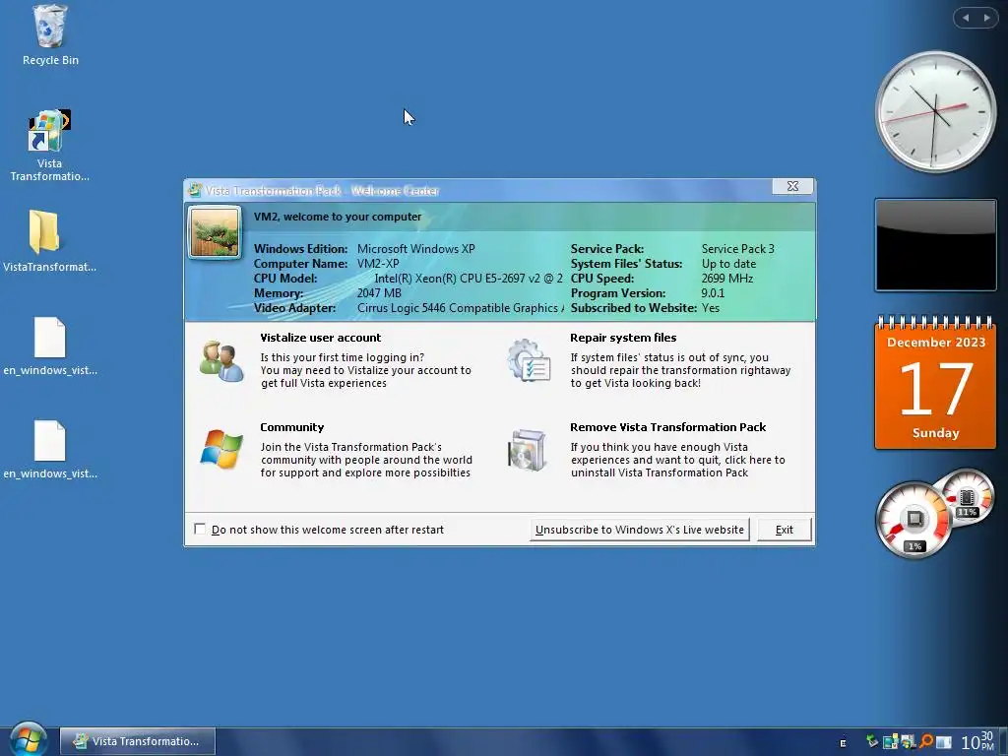Click Unsubscribe to Windows X's Live website button

click(x=639, y=530)
